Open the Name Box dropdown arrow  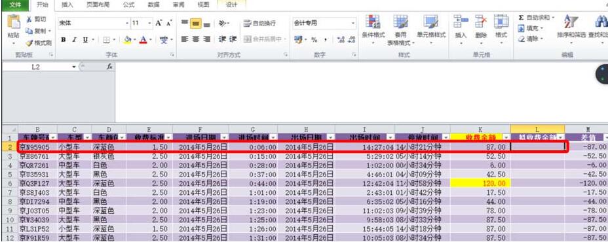(x=74, y=67)
